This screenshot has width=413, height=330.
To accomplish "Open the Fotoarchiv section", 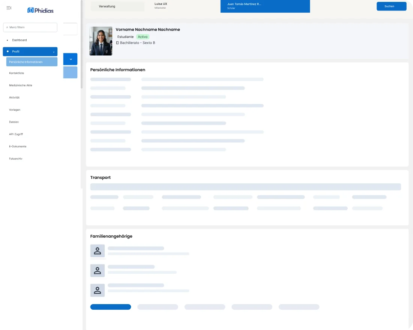I will tap(16, 159).
